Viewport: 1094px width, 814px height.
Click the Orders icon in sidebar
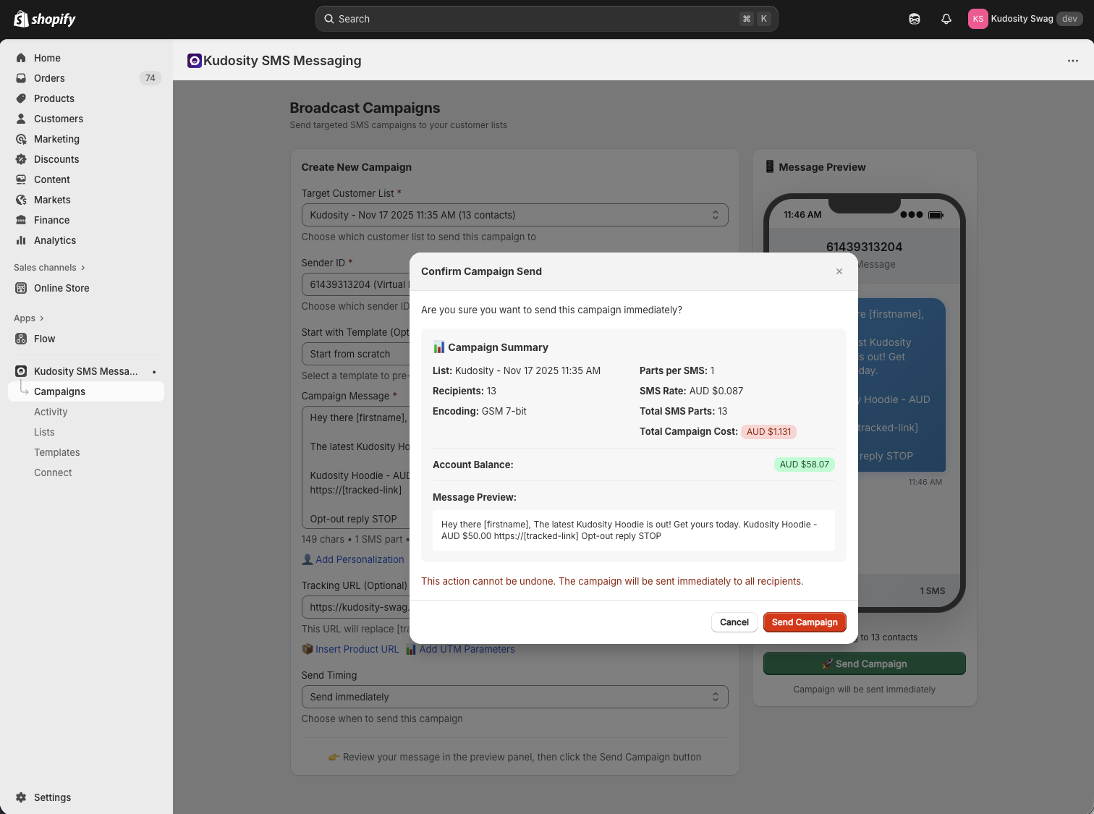click(21, 78)
